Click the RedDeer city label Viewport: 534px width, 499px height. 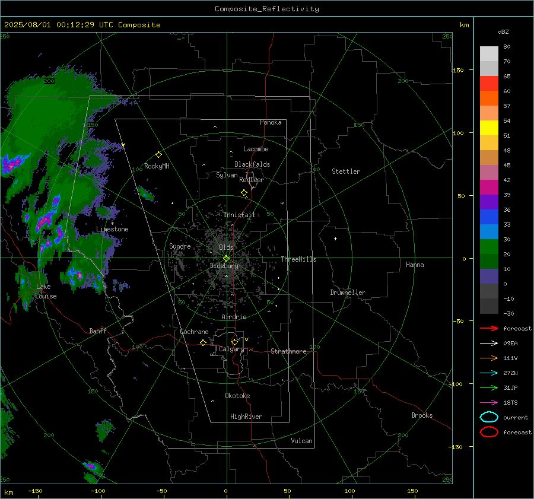click(252, 180)
